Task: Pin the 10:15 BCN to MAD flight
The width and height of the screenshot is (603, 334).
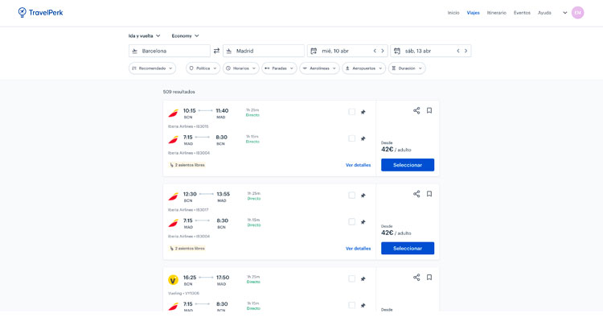Action: point(363,112)
